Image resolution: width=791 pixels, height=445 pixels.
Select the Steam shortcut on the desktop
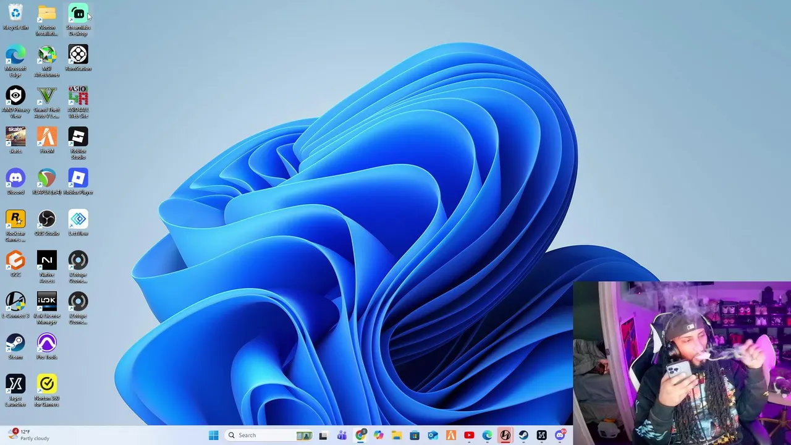tap(15, 347)
